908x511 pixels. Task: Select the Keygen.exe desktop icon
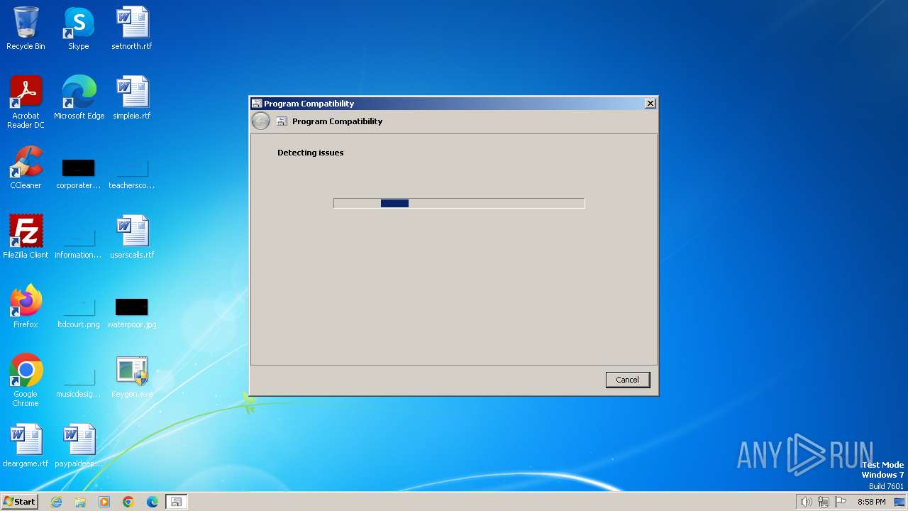tap(132, 376)
